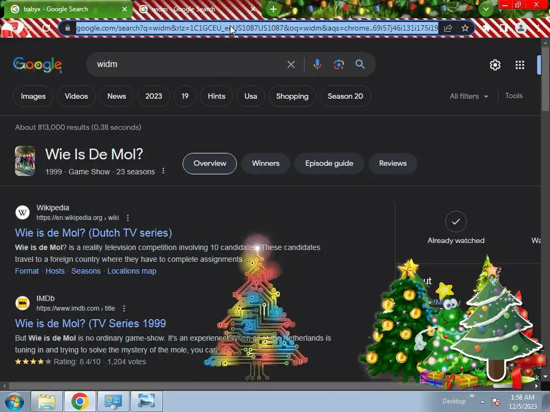Filter results by News

pyautogui.click(x=117, y=97)
